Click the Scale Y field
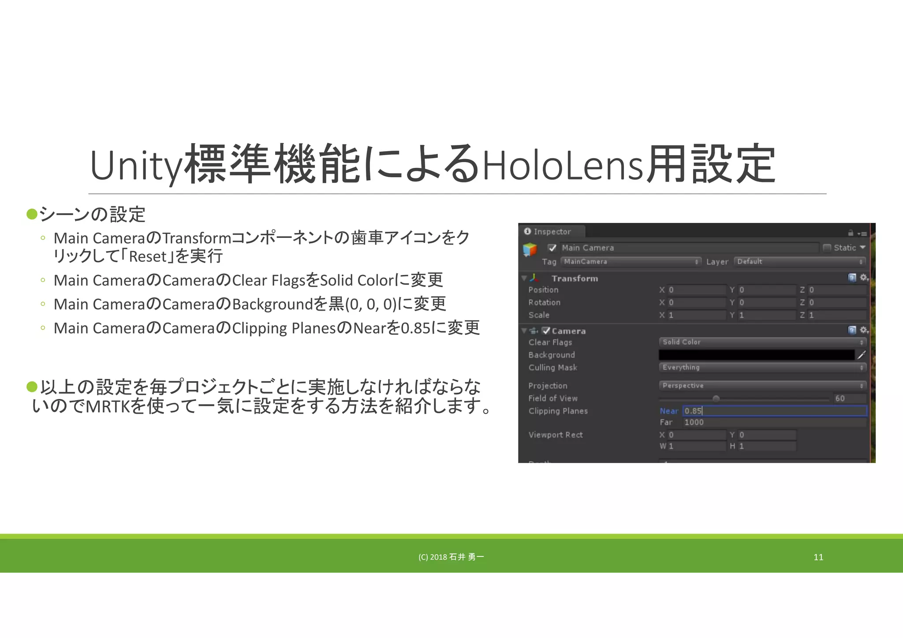The height and width of the screenshot is (638, 903). click(x=767, y=315)
